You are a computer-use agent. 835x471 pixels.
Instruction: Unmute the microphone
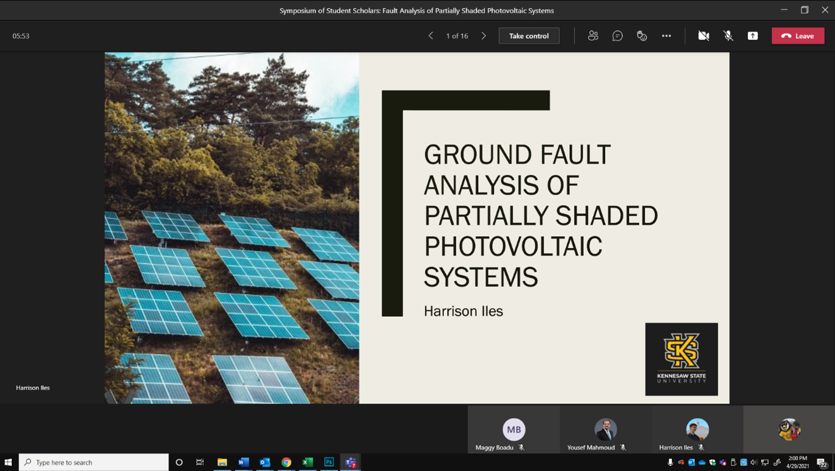coord(728,36)
